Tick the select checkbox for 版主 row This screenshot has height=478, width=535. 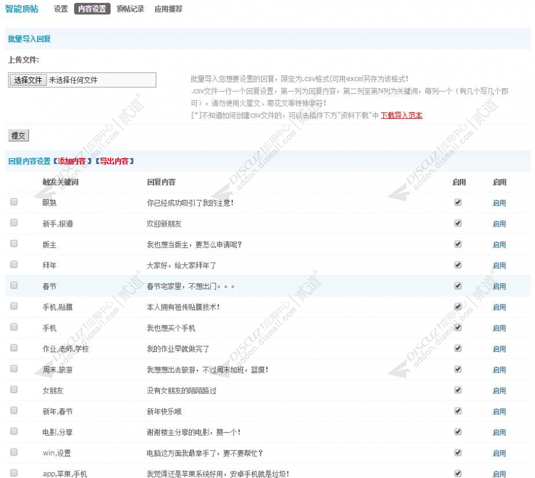14,243
